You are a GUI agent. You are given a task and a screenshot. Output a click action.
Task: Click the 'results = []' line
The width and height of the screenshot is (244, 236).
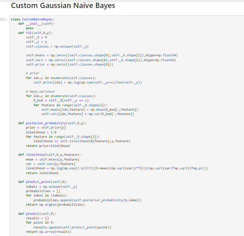pyautogui.click(x=37, y=218)
